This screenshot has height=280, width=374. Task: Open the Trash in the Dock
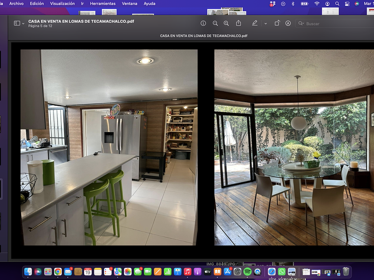coord(346,272)
